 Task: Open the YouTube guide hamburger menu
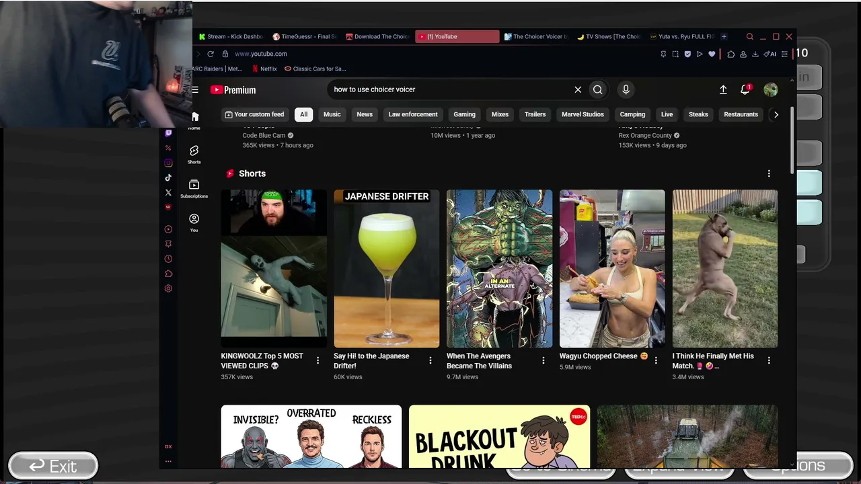[x=195, y=89]
